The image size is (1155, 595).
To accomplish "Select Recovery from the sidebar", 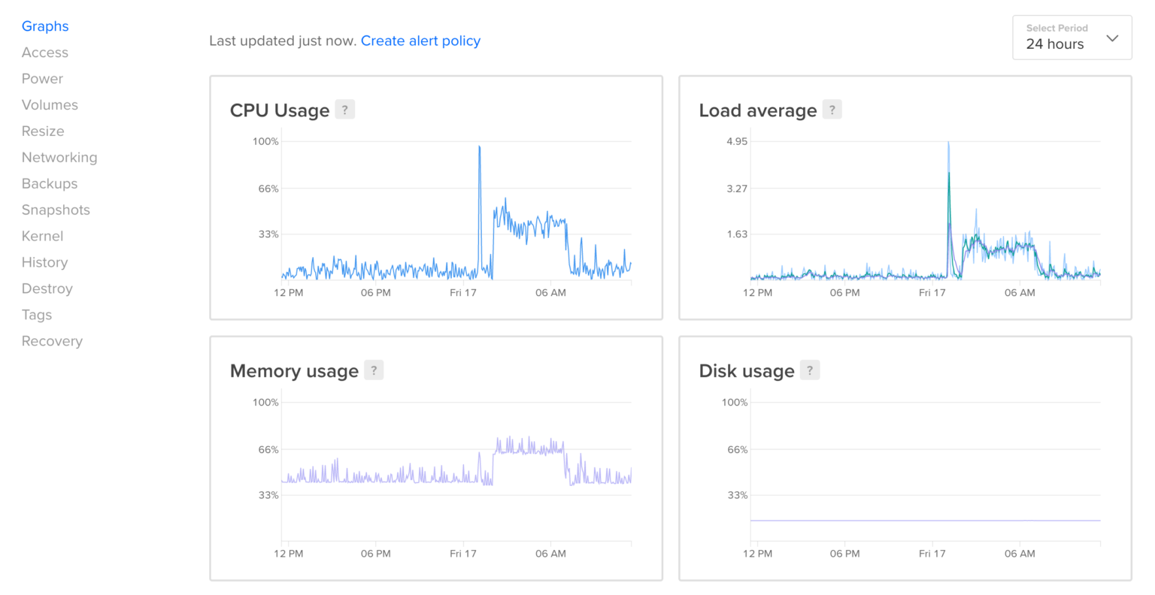I will tap(52, 341).
